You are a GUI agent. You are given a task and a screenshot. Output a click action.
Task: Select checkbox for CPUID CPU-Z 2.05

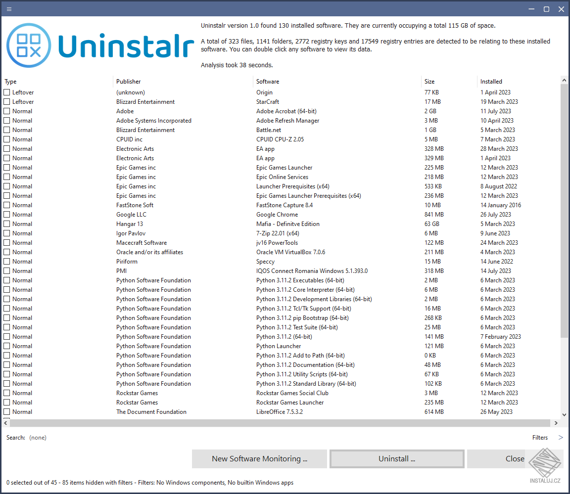point(6,139)
